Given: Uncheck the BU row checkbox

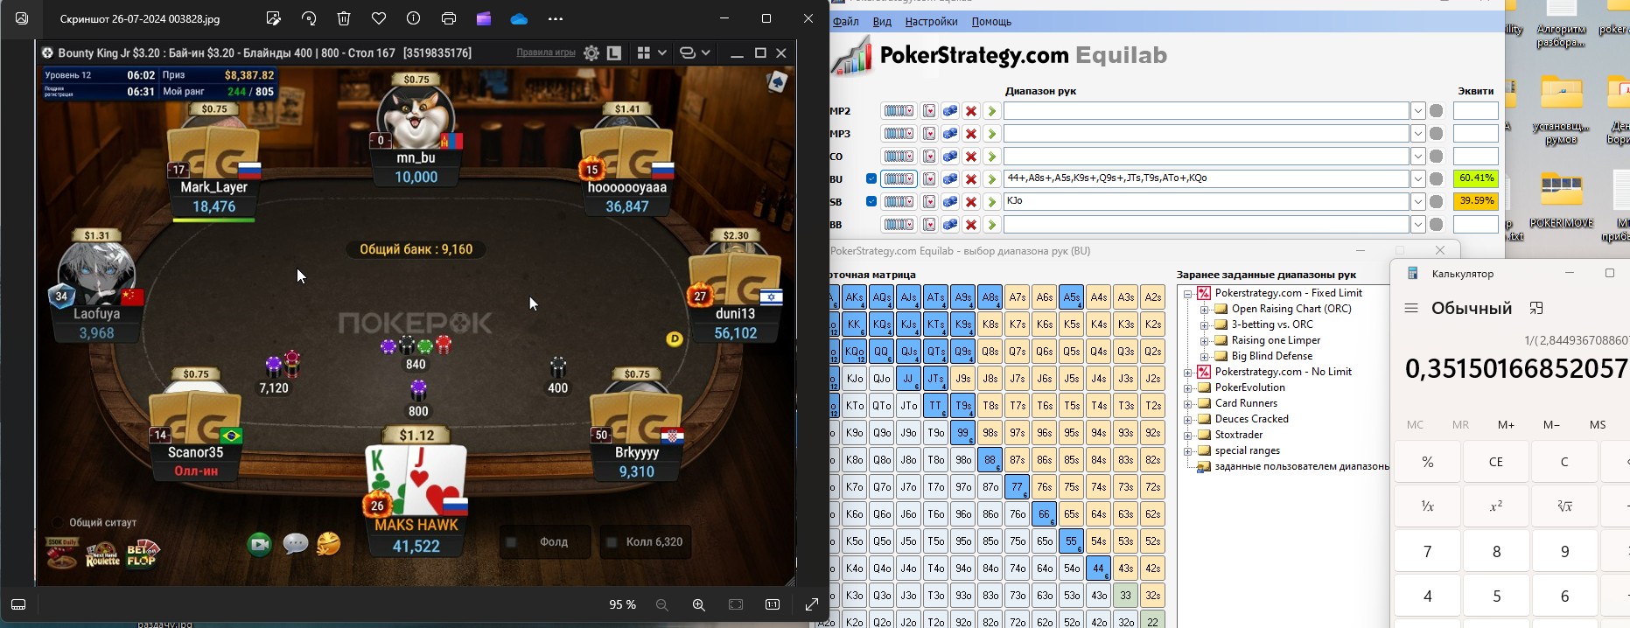Looking at the screenshot, I should (871, 178).
